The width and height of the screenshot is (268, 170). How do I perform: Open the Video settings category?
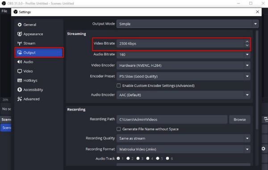[39, 71]
